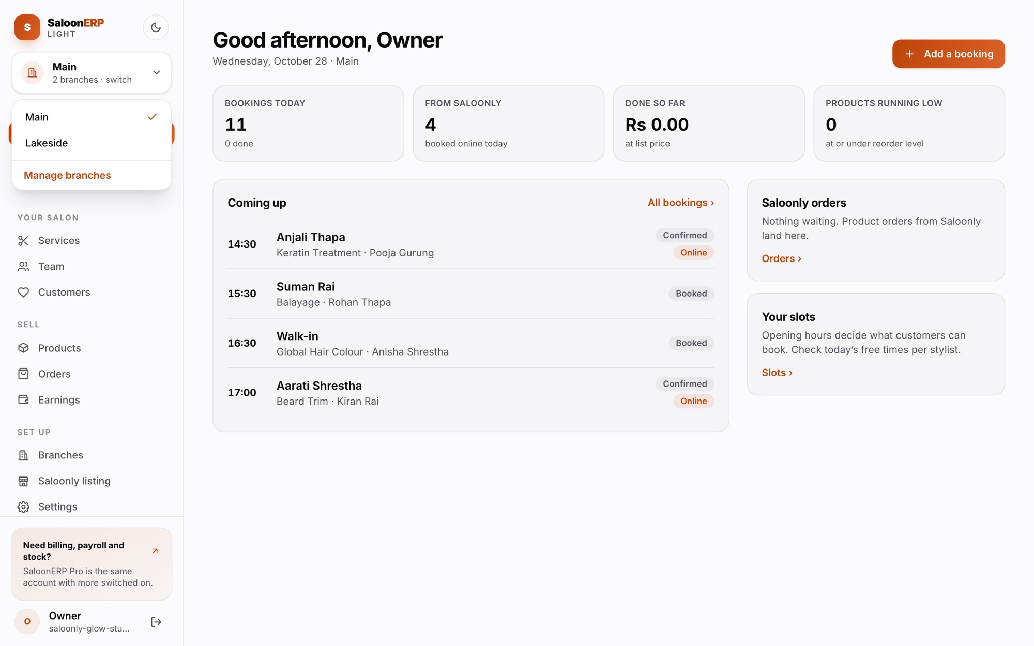1034x646 pixels.
Task: Open the All bookings link
Action: (680, 203)
